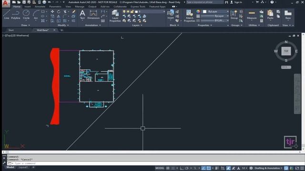Toggle Polar tracking in status bar
305x171 pixels.
[x=187, y=168]
